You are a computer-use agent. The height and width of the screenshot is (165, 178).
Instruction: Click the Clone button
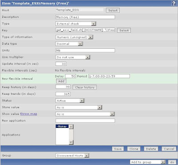[133, 149]
